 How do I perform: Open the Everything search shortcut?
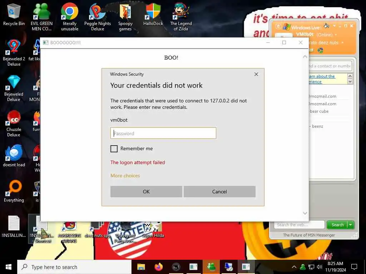coord(14,191)
